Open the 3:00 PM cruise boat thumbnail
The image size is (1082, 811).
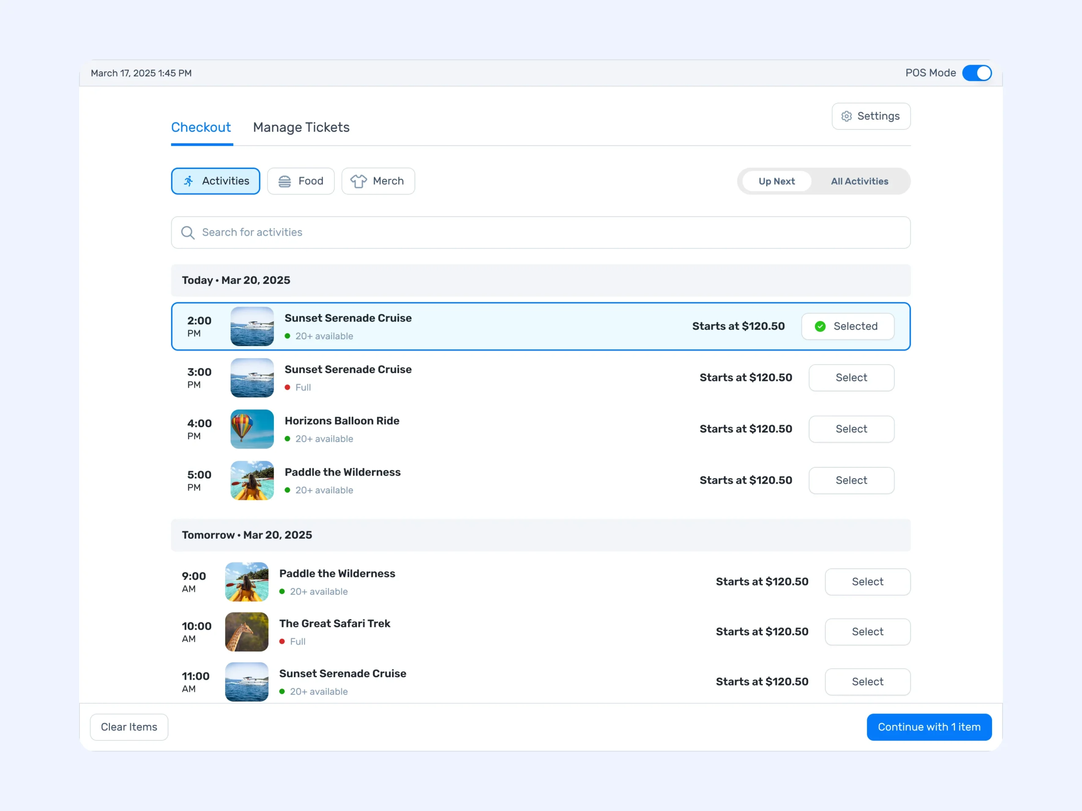point(252,377)
